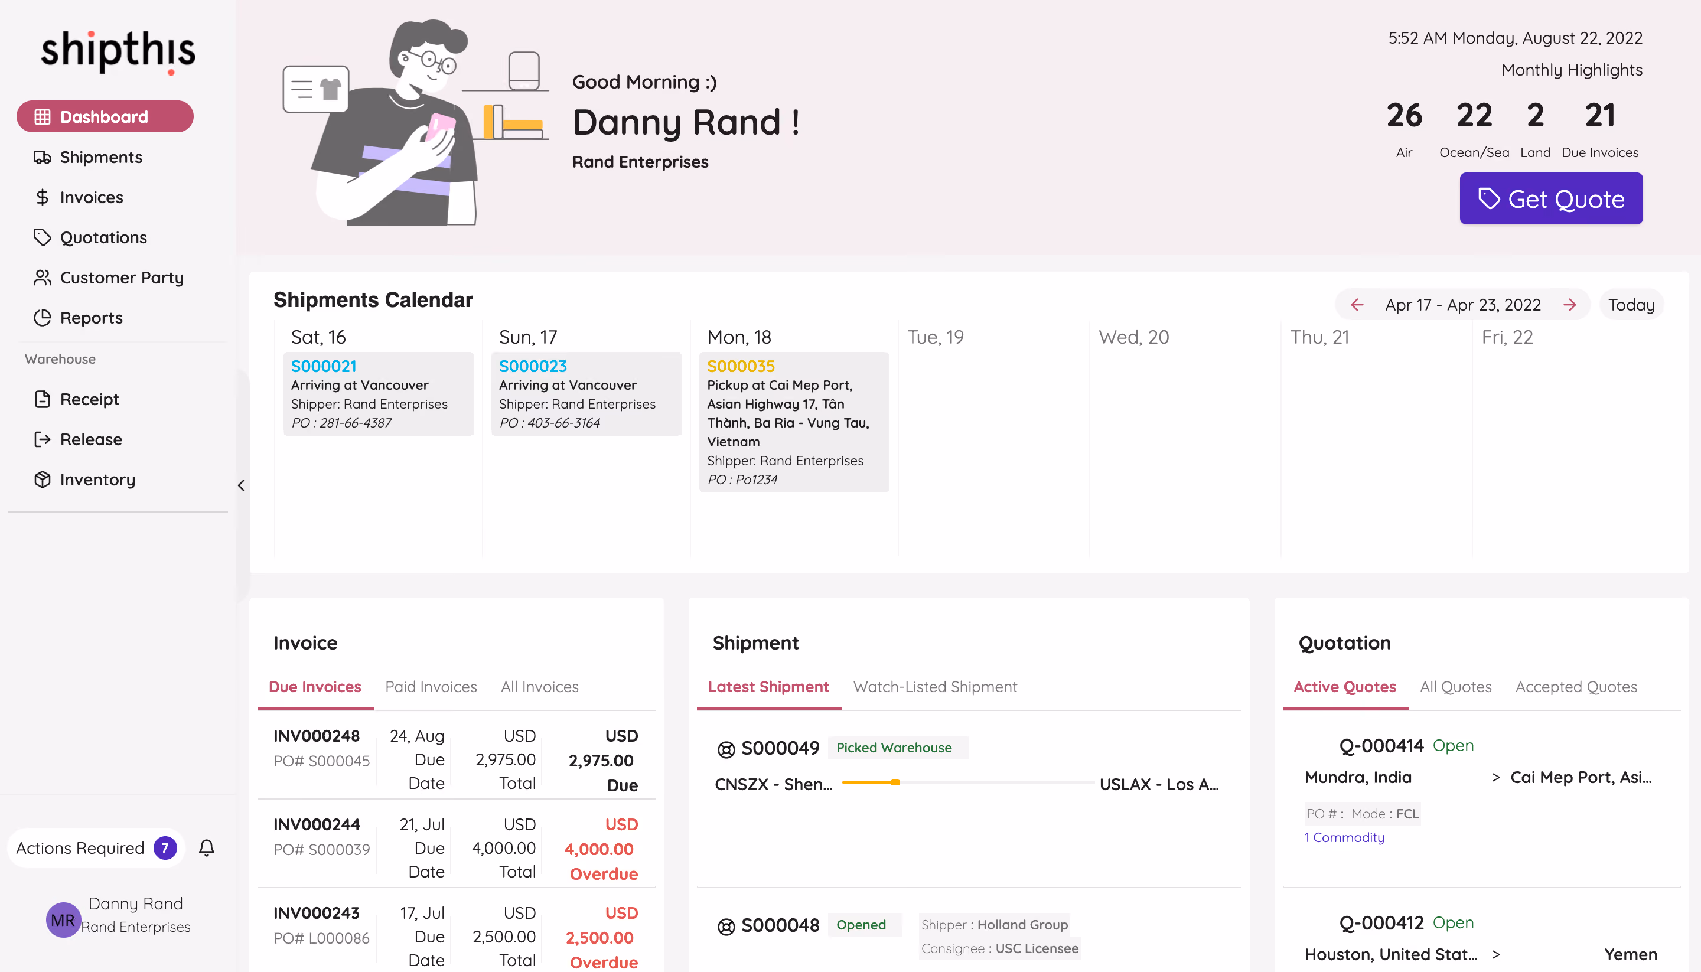Viewport: 1701px width, 972px height.
Task: Open the 1 Commodity link
Action: (x=1344, y=838)
